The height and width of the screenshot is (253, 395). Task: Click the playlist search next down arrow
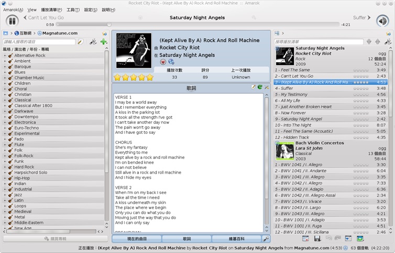click(369, 42)
